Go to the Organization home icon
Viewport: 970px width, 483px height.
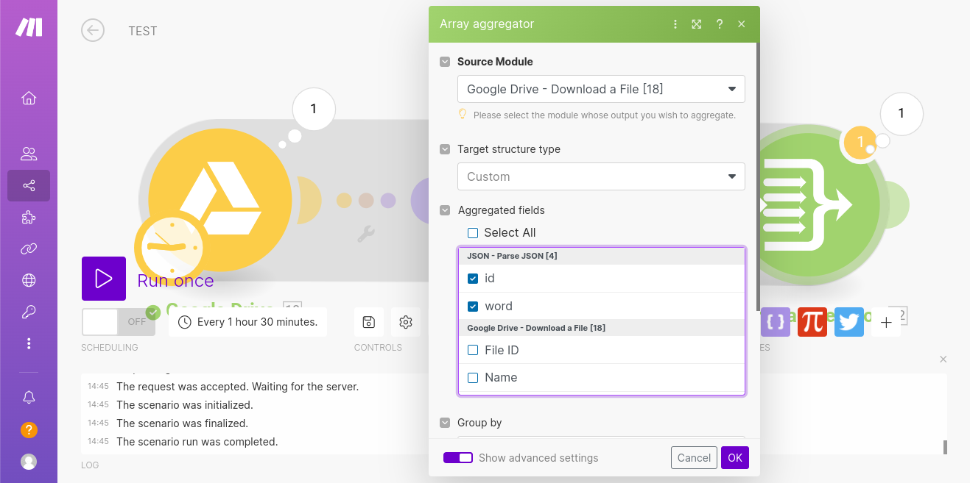click(x=29, y=99)
